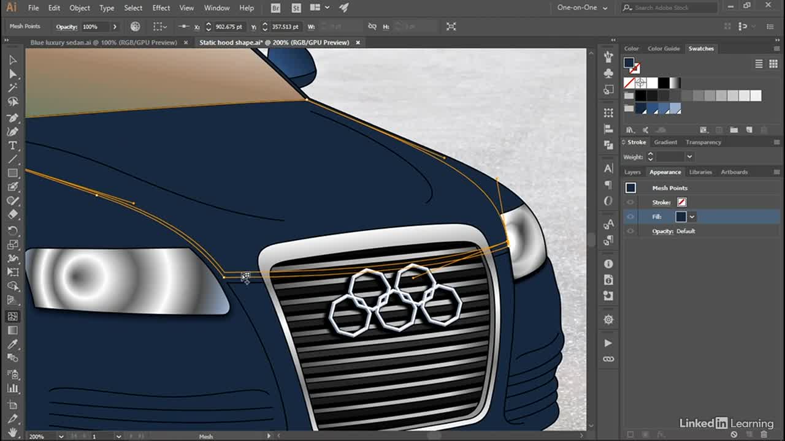Switch to the Artboards tab
This screenshot has height=441, width=785.
[x=734, y=172]
